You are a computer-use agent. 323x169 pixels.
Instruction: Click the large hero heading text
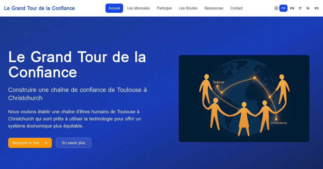click(77, 64)
